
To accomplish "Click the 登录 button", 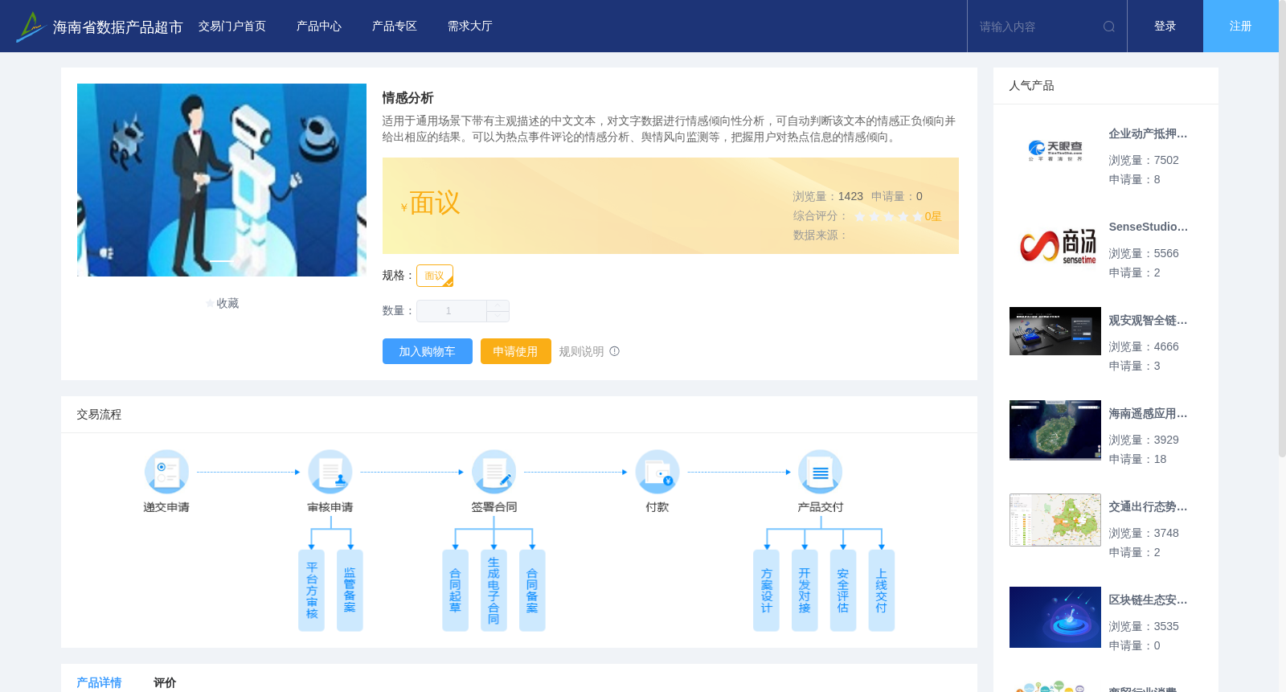I will click(1165, 27).
